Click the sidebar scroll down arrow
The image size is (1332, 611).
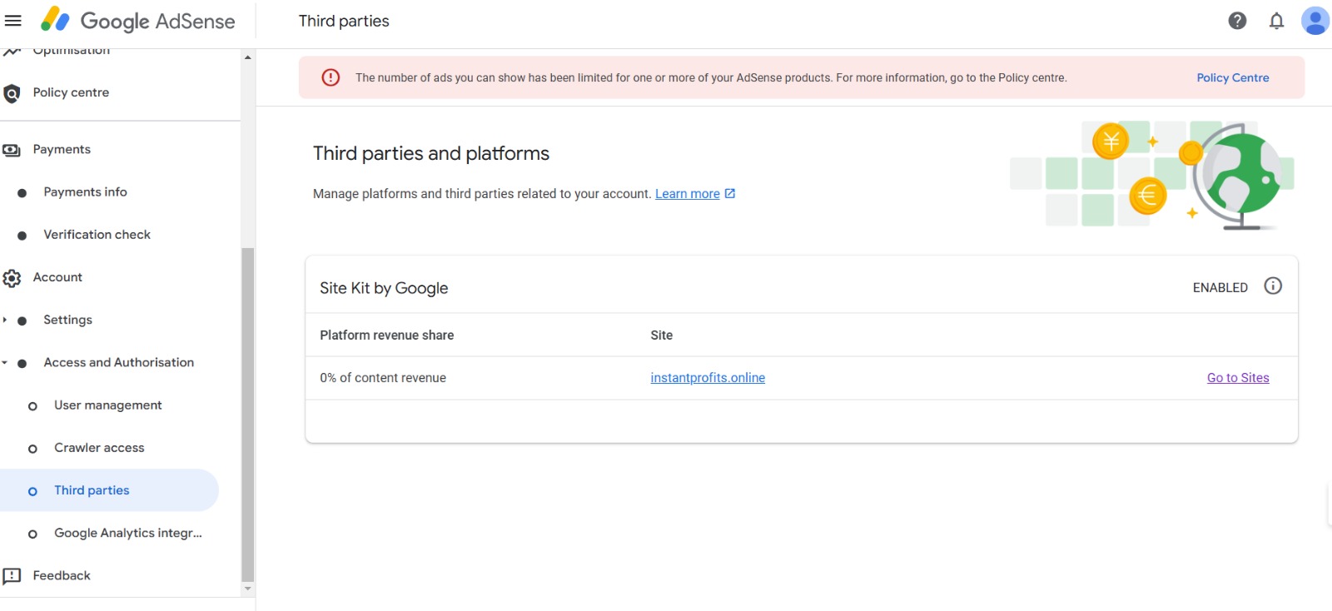point(247,589)
